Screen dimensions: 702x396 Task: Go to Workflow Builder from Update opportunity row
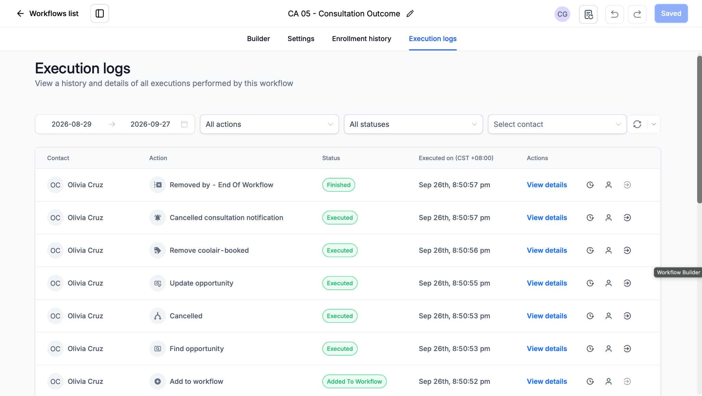point(627,283)
